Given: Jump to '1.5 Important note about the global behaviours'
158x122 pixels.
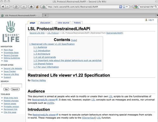Looking at the screenshot, I should coord(68,60).
